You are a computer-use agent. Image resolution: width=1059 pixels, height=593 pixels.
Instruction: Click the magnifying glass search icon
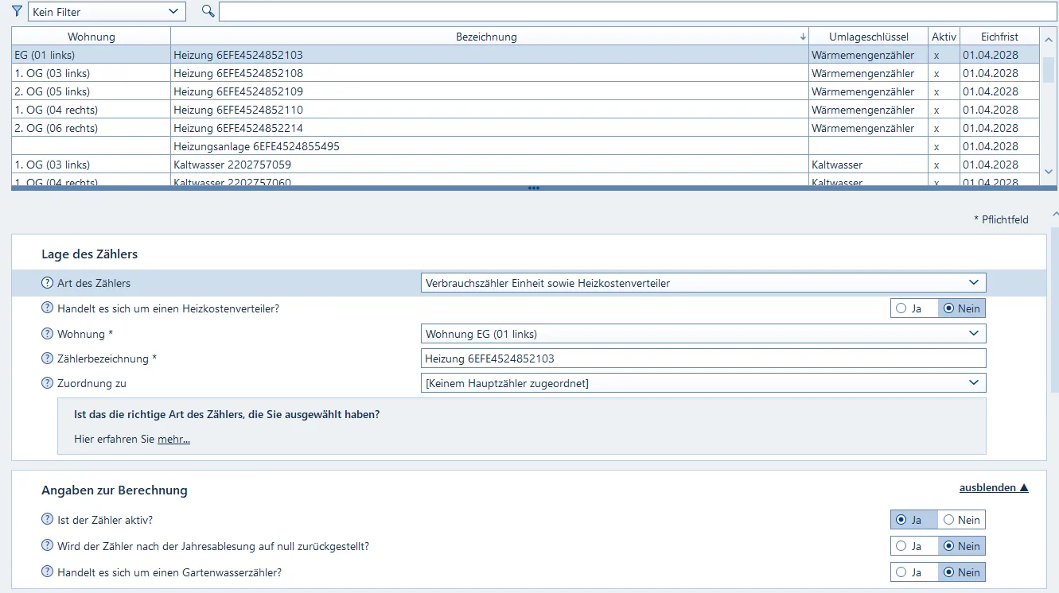tap(208, 11)
